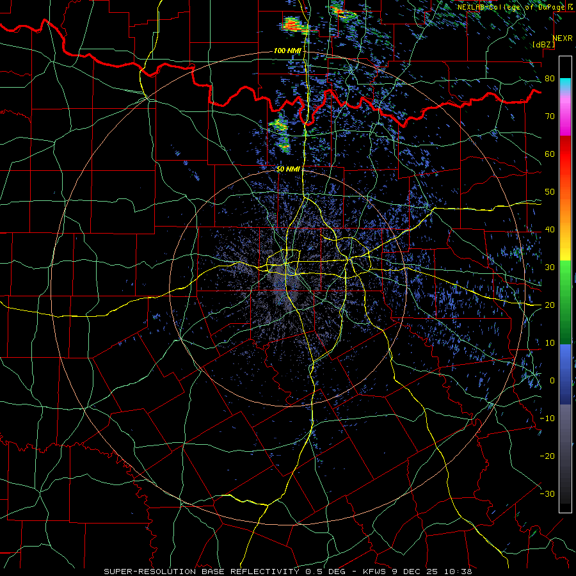Click the "70" value on the dBZ scale
The width and height of the screenshot is (576, 576).
pos(550,116)
